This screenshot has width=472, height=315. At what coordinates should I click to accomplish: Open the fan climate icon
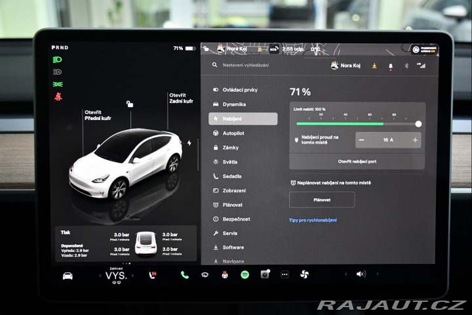click(304, 274)
